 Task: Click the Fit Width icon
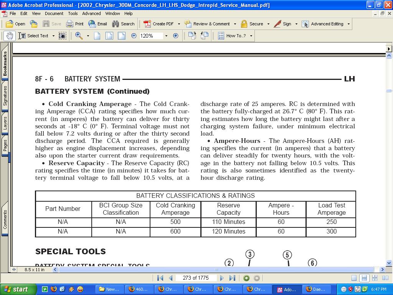tap(122, 36)
